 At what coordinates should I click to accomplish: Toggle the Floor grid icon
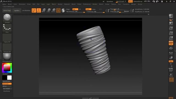(x=171, y=48)
